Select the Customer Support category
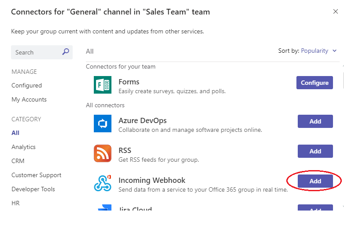The image size is (344, 229). [x=37, y=175]
